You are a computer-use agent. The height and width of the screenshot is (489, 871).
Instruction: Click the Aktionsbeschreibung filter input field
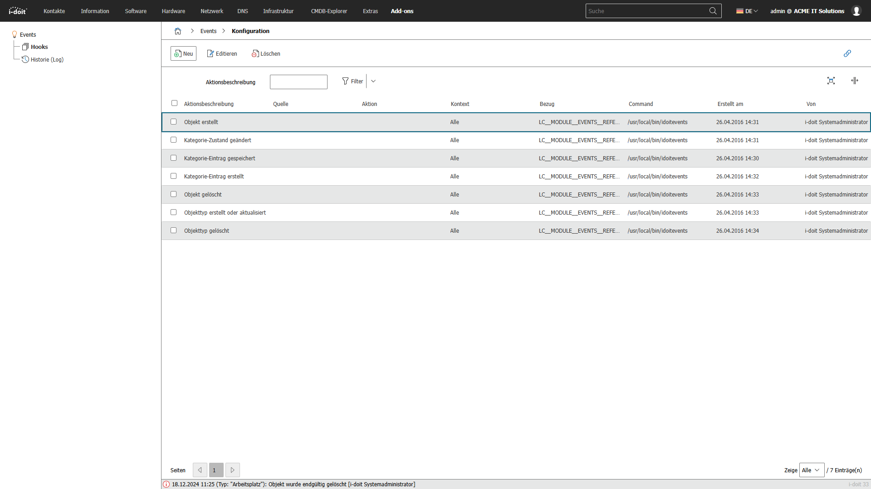tap(298, 82)
